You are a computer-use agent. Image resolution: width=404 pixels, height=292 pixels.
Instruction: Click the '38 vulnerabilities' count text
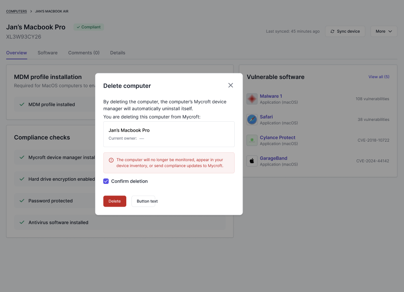pyautogui.click(x=373, y=119)
